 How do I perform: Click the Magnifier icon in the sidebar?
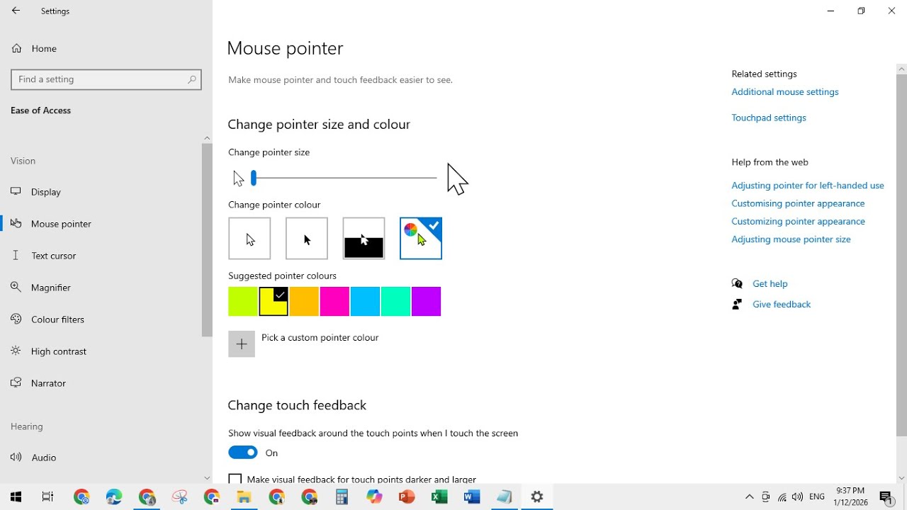16,288
